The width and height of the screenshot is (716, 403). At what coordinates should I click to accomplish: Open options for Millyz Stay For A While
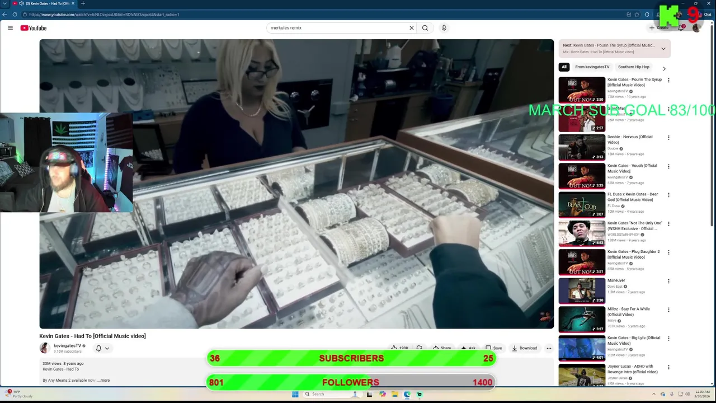(668, 310)
